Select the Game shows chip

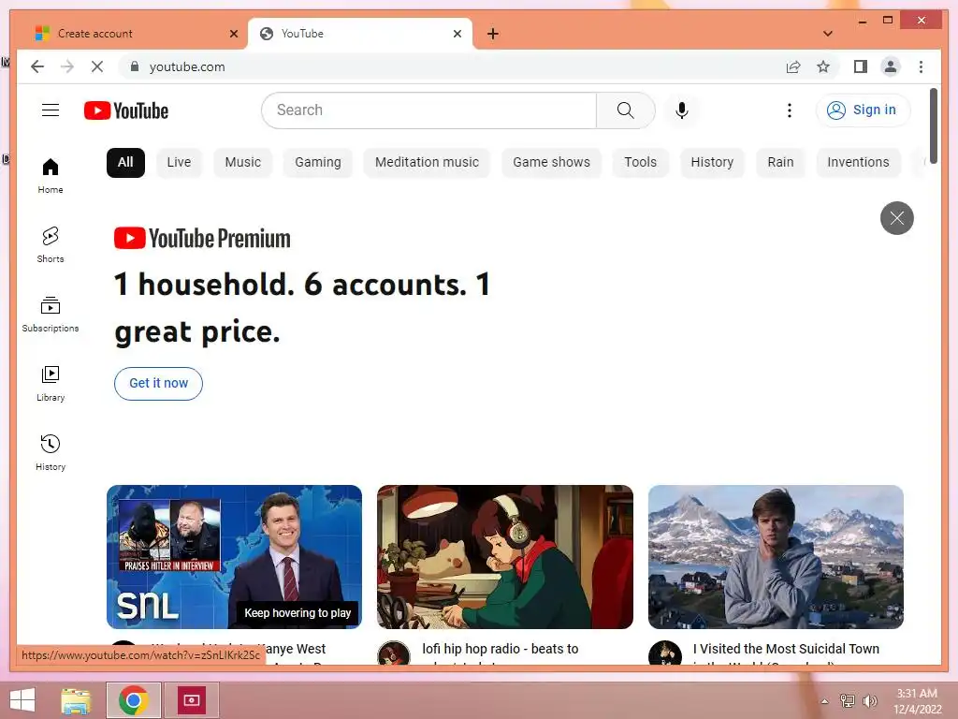point(551,162)
